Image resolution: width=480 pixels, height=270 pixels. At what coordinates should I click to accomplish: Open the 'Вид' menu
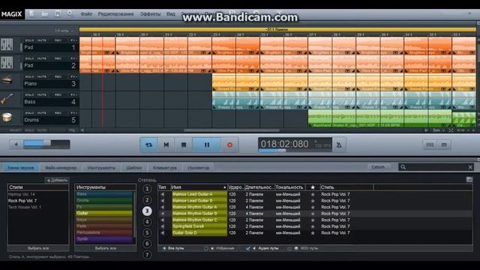(x=171, y=14)
